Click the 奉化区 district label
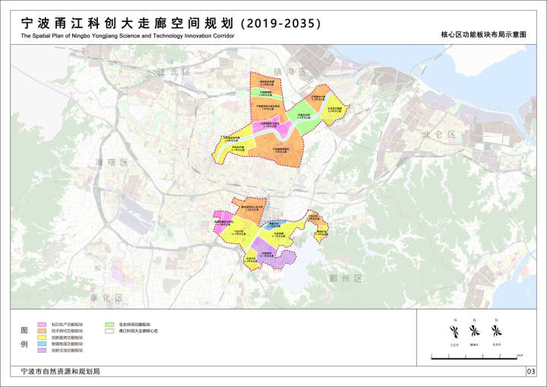Screen dimensions: 547x387 click(x=107, y=297)
